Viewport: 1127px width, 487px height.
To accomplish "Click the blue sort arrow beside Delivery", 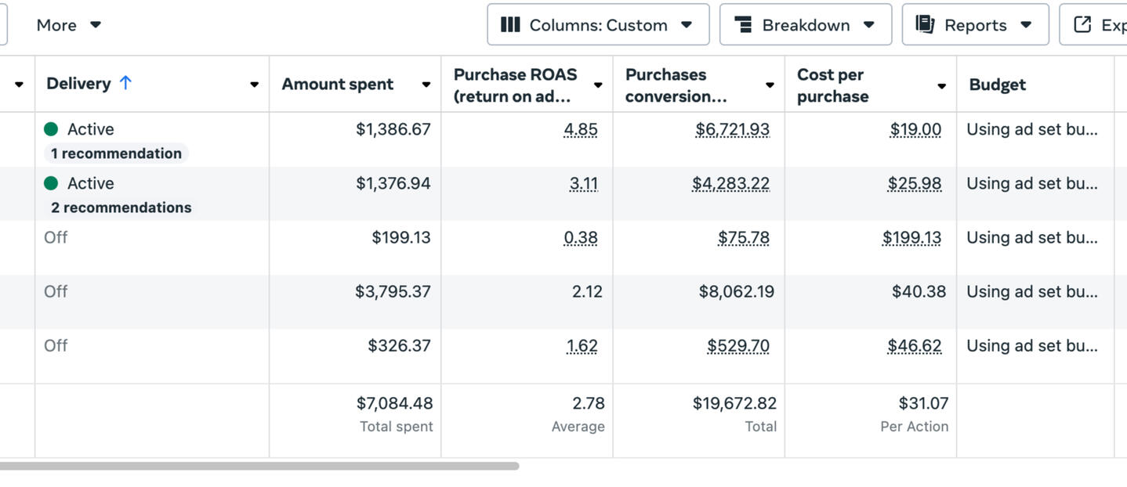I will (x=125, y=83).
